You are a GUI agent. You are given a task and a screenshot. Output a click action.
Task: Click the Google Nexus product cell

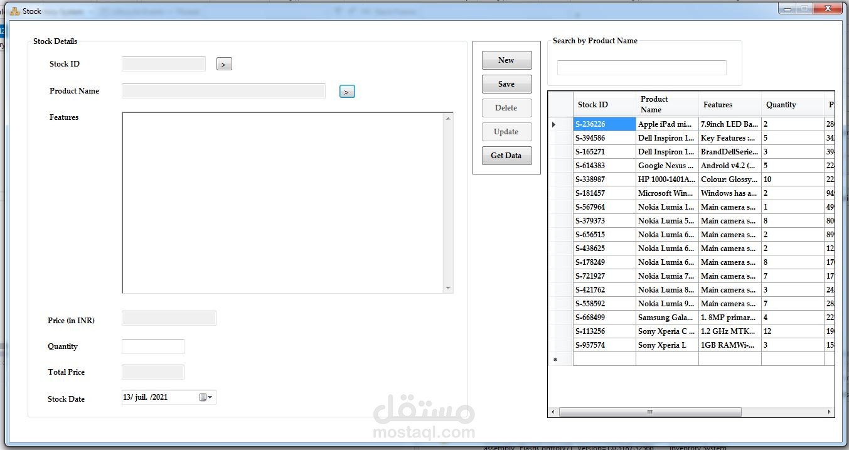point(667,166)
